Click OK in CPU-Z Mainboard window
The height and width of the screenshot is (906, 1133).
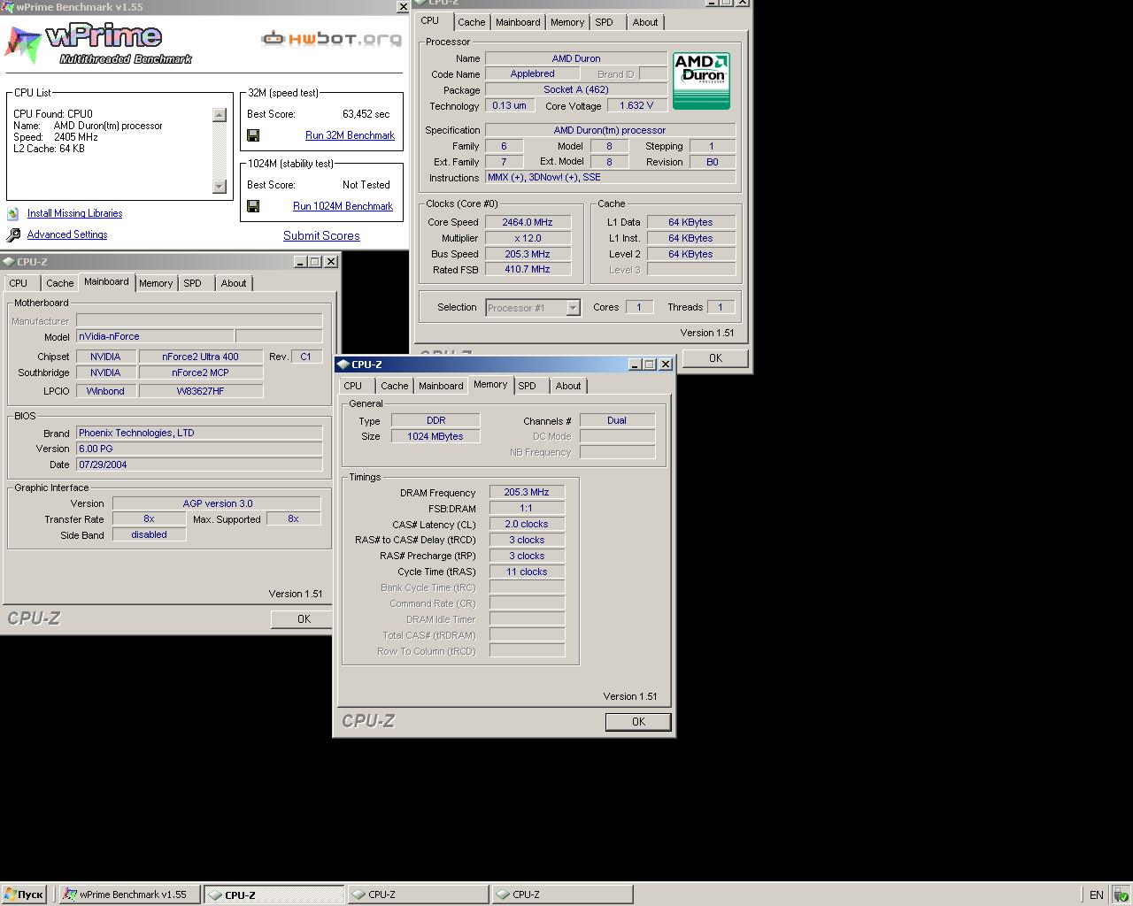pyautogui.click(x=304, y=619)
